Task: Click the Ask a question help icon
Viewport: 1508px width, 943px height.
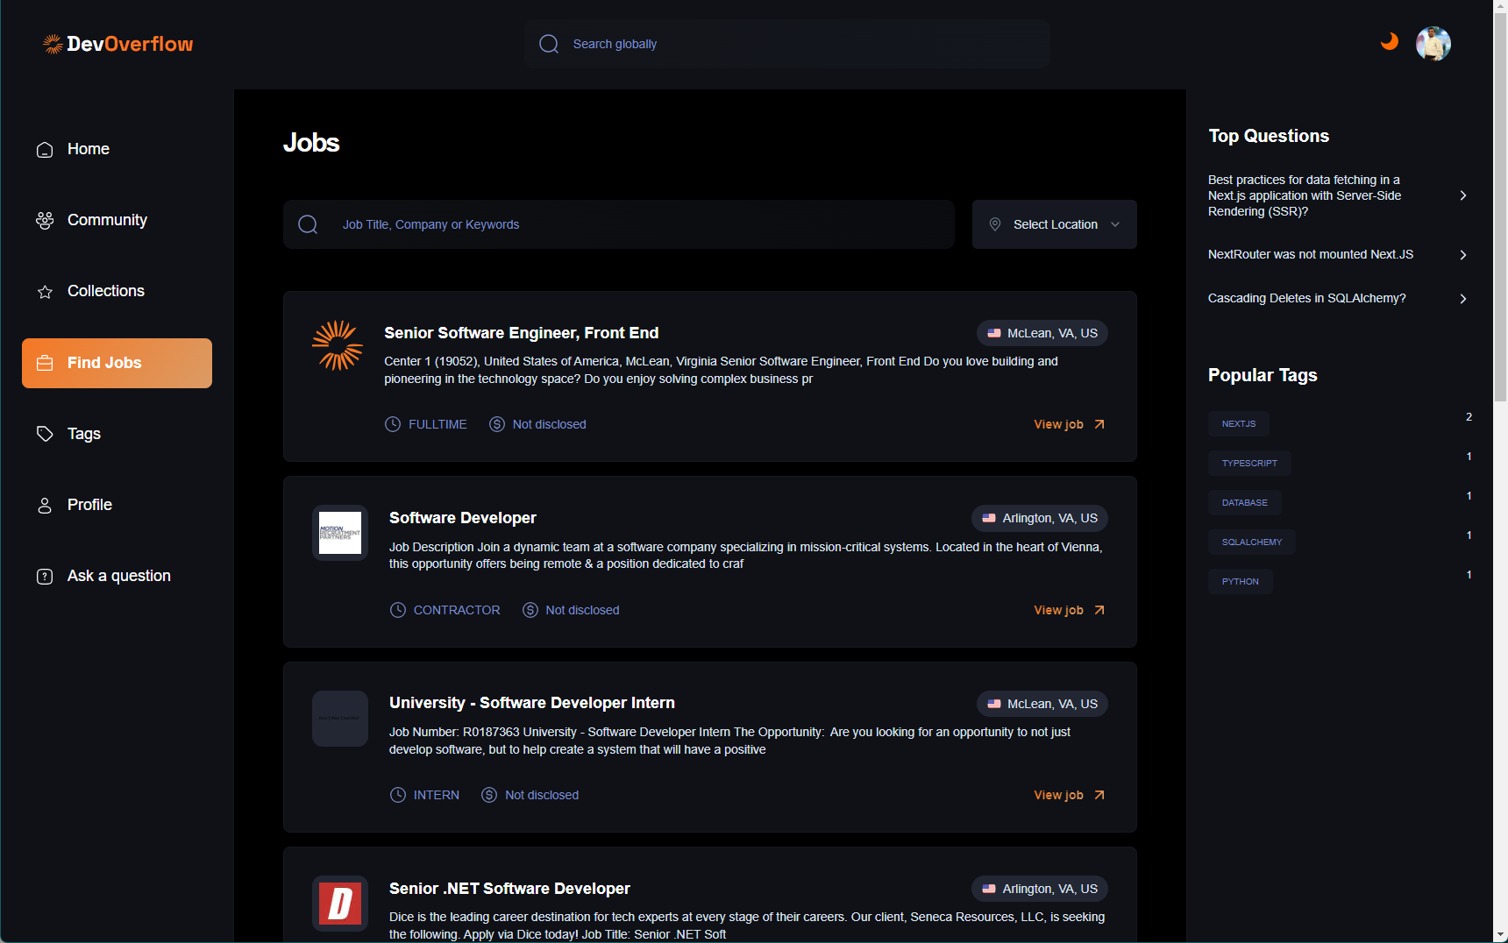Action: coord(45,577)
